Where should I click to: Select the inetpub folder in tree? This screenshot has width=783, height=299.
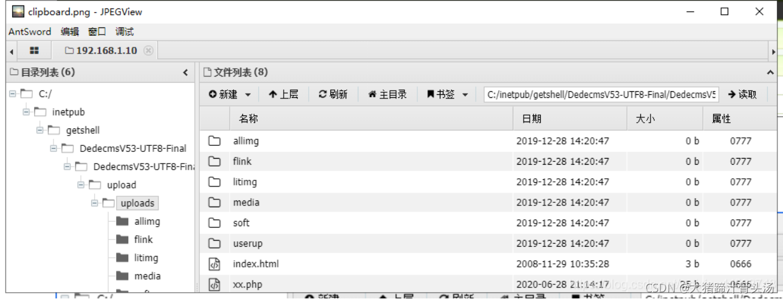tap(69, 112)
